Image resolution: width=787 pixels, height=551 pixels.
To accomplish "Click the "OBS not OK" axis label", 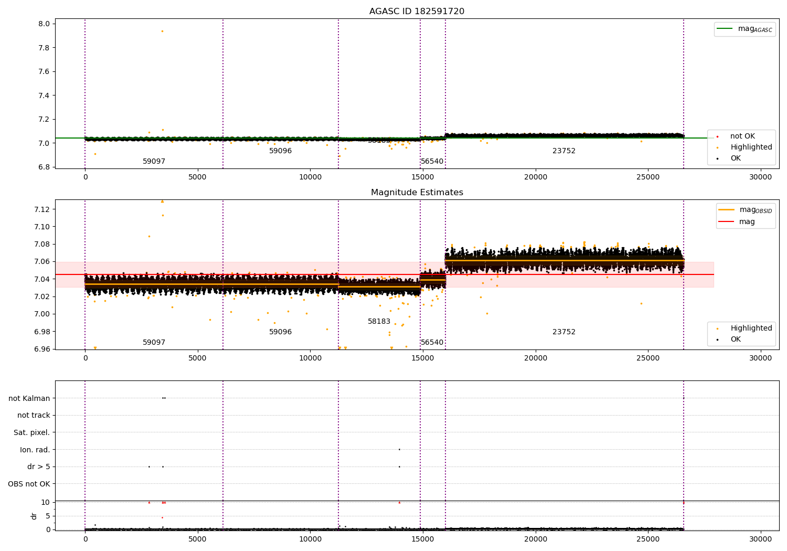I will [x=29, y=484].
